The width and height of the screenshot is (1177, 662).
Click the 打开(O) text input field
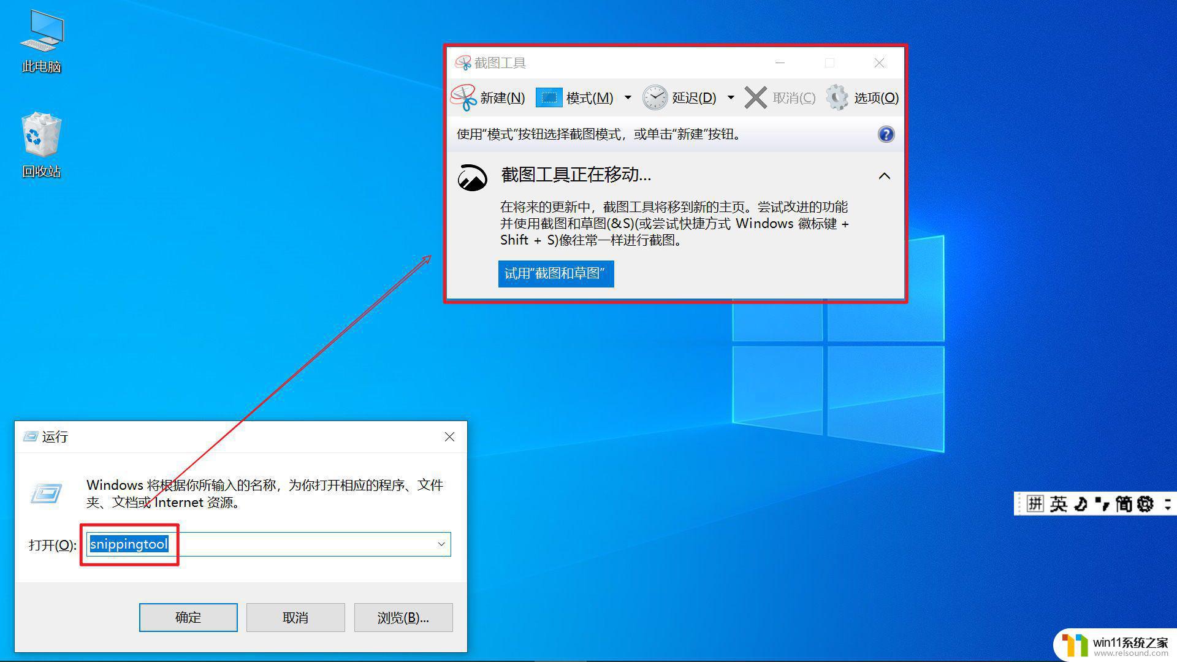pyautogui.click(x=269, y=544)
